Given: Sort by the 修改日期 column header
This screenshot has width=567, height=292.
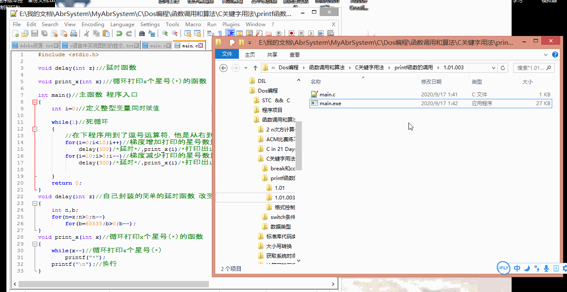Looking at the screenshot, I should coord(431,82).
